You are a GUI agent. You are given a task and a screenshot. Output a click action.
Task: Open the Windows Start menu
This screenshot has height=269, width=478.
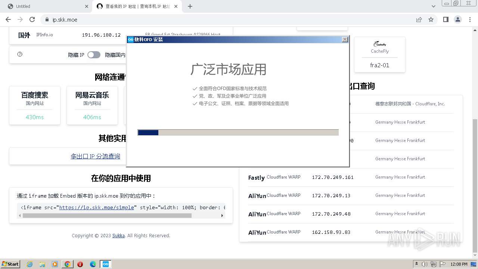[10, 264]
